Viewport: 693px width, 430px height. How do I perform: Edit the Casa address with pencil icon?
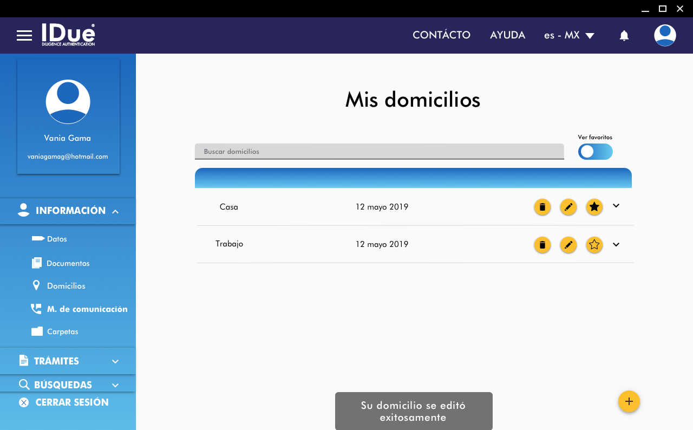[x=568, y=207]
